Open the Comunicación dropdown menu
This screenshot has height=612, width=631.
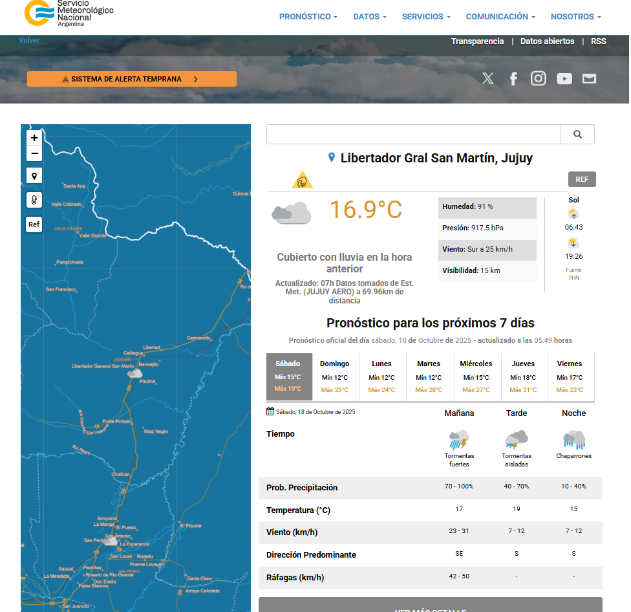[500, 17]
